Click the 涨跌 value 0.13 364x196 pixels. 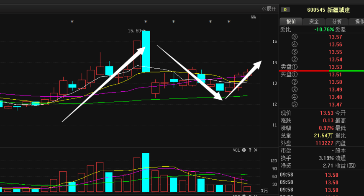328,121
